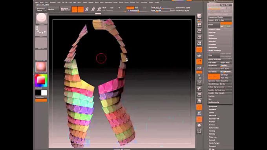Click the Projection Master button
Viewport: 267px width, 150px height.
41,9
